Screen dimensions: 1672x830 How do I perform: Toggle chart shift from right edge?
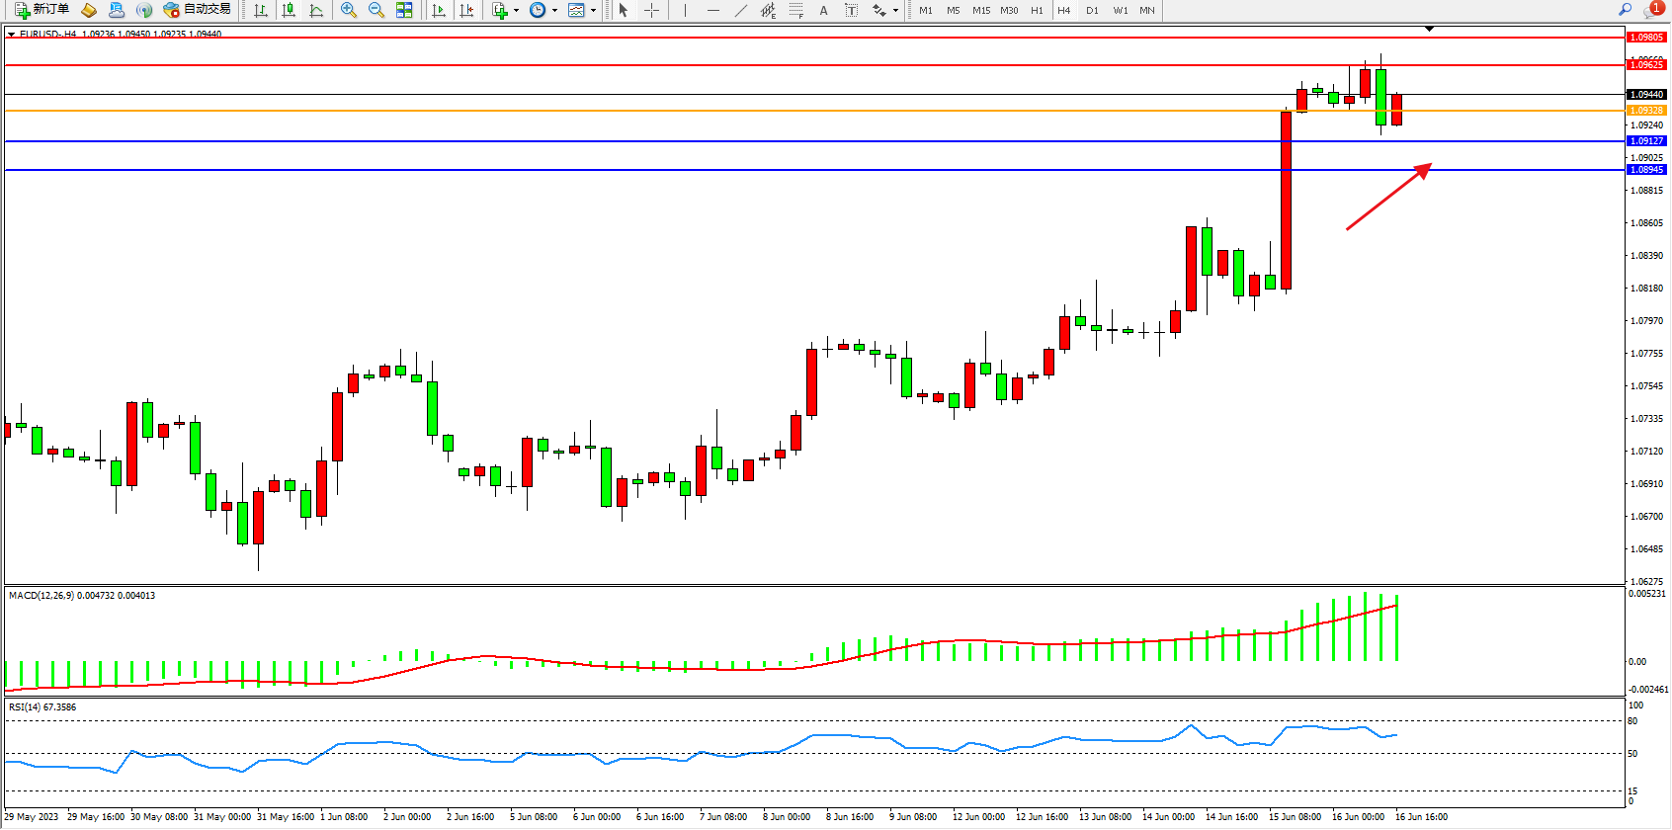[x=466, y=10]
